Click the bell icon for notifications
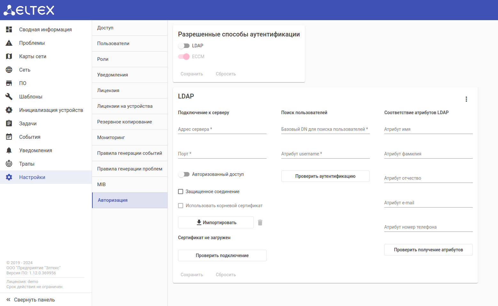The width and height of the screenshot is (498, 306). (x=9, y=150)
